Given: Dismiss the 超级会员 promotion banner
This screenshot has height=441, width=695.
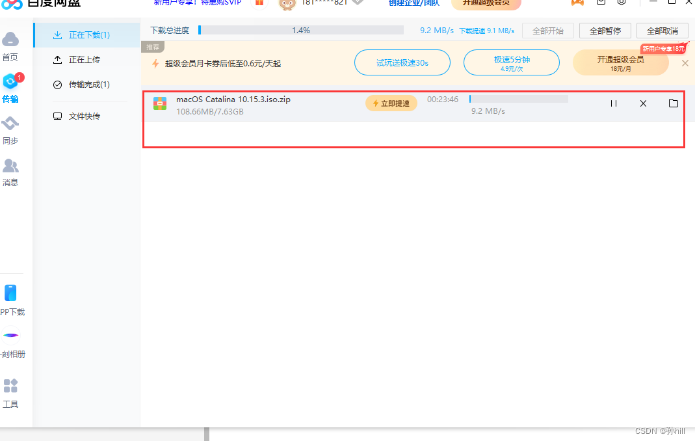Looking at the screenshot, I should [x=685, y=63].
